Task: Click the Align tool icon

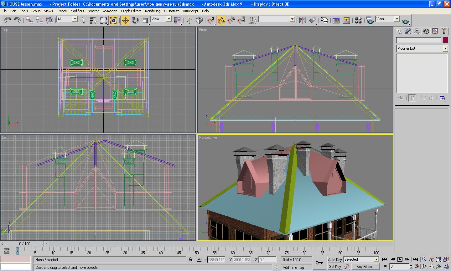Action: (313, 20)
